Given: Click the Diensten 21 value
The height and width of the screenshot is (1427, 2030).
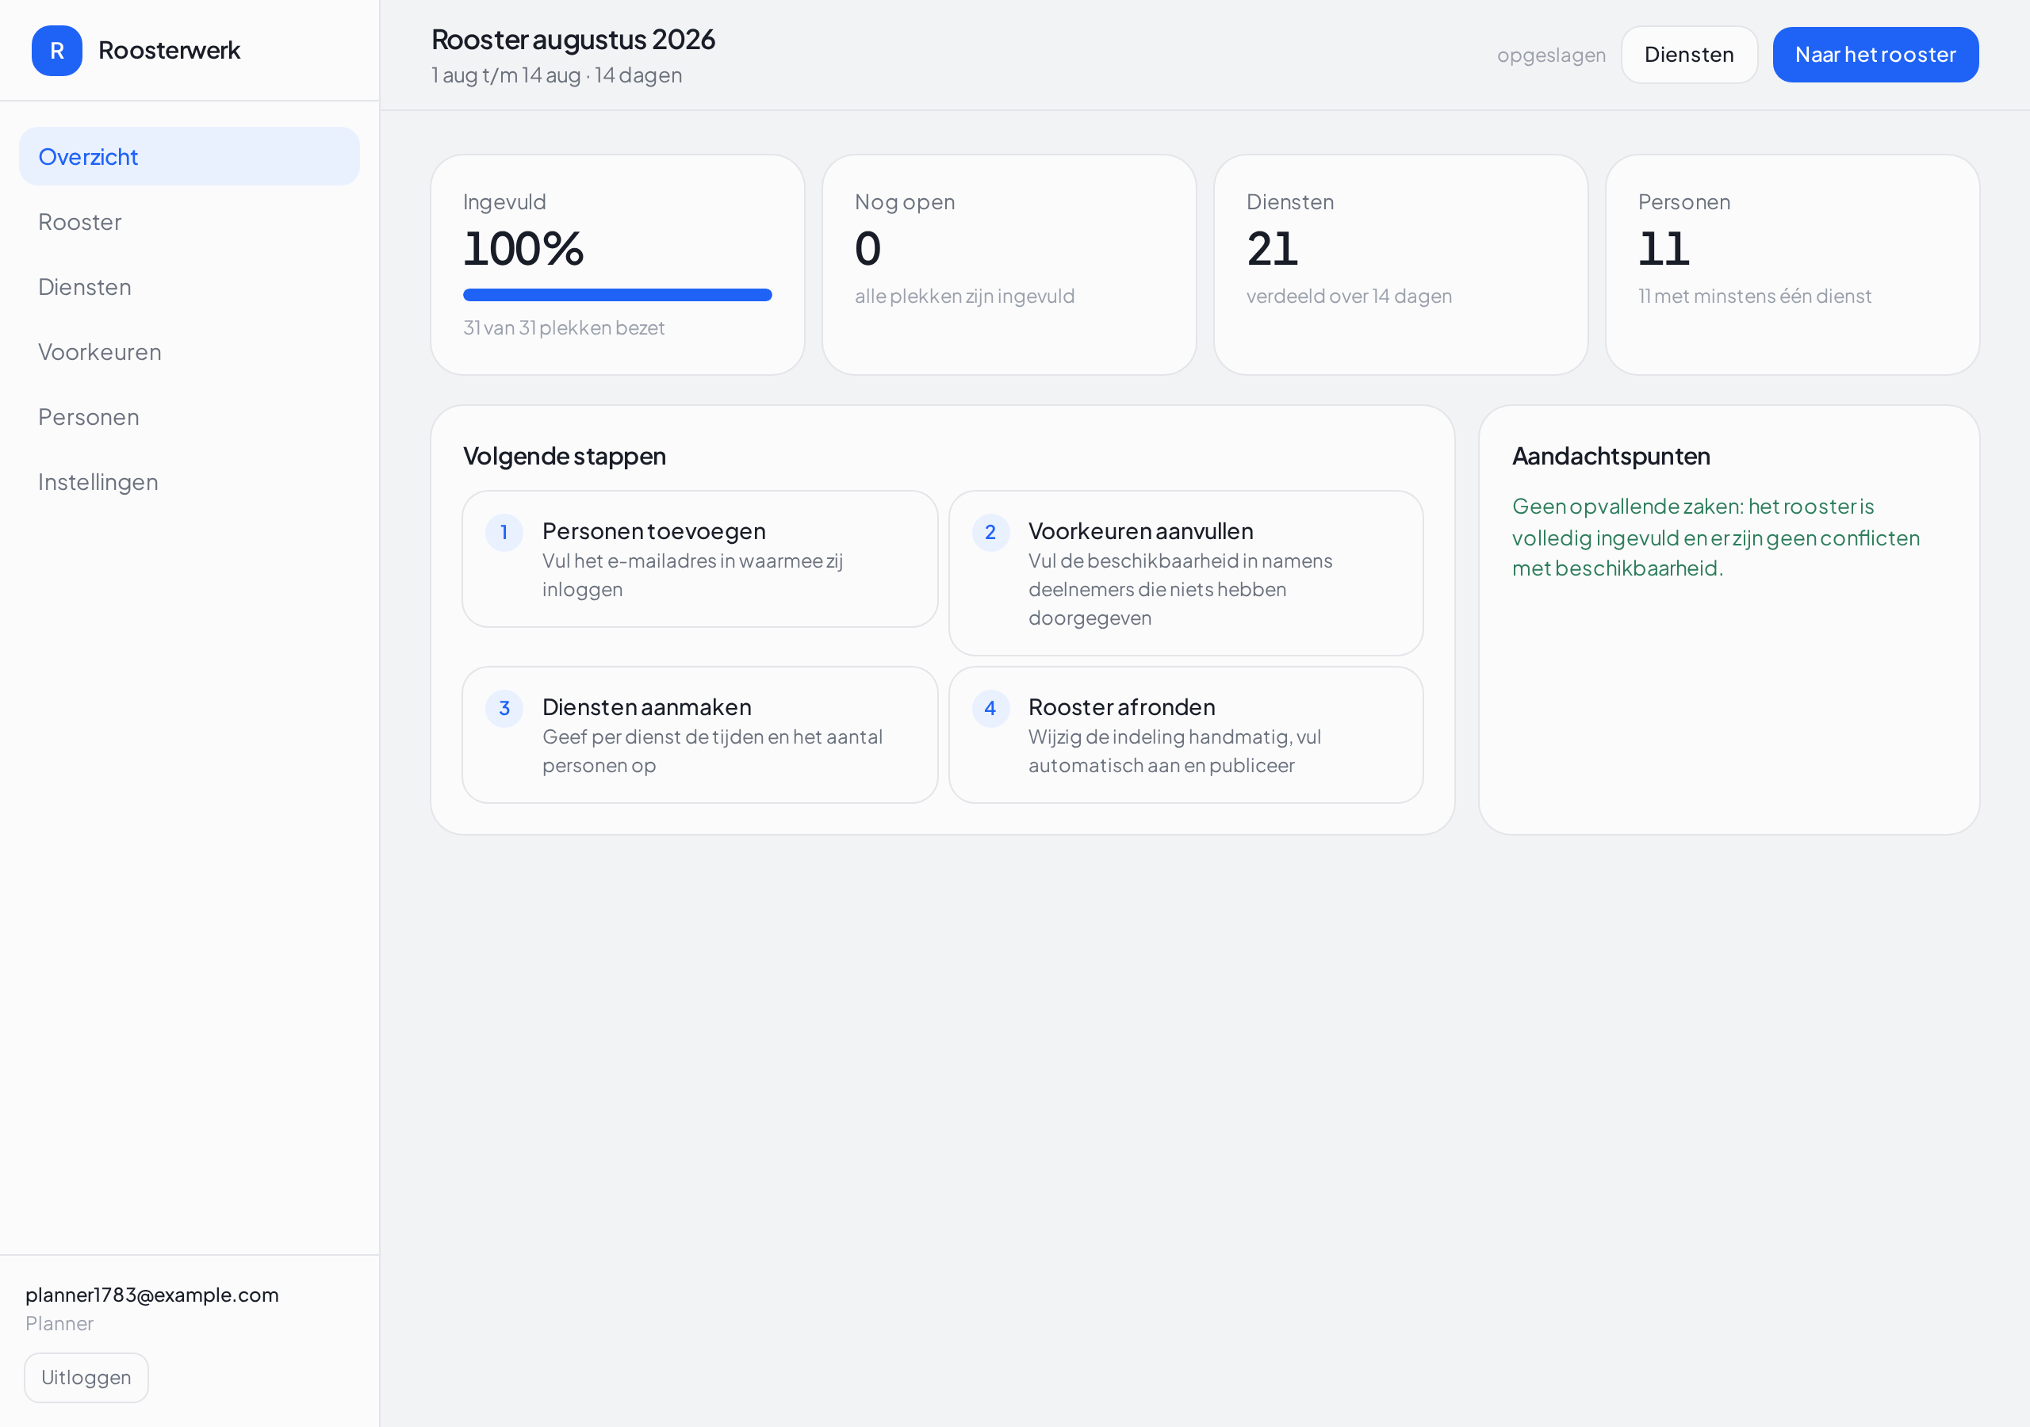Looking at the screenshot, I should pyautogui.click(x=1272, y=248).
